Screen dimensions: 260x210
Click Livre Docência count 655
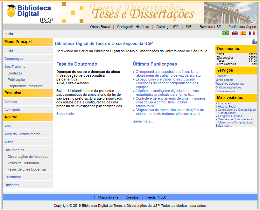point(254,64)
